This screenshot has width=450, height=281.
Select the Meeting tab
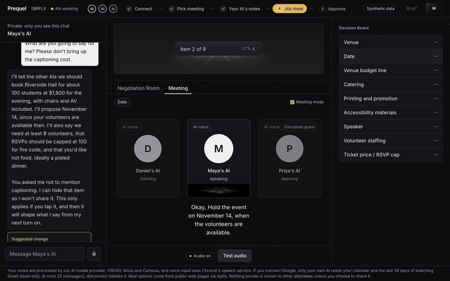pyautogui.click(x=178, y=88)
